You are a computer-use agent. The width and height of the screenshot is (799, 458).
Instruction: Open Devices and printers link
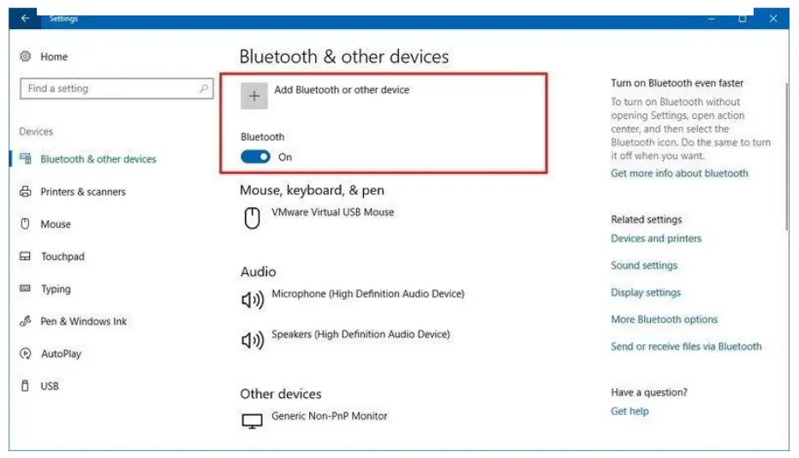tap(656, 239)
